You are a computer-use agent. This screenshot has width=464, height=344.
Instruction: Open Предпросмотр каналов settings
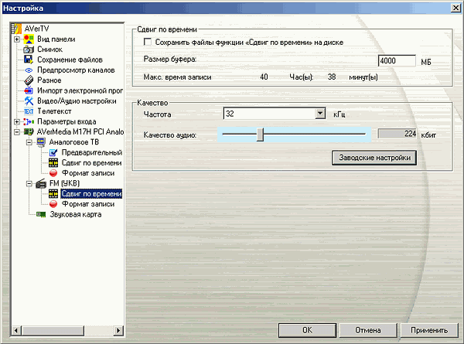[x=76, y=70]
